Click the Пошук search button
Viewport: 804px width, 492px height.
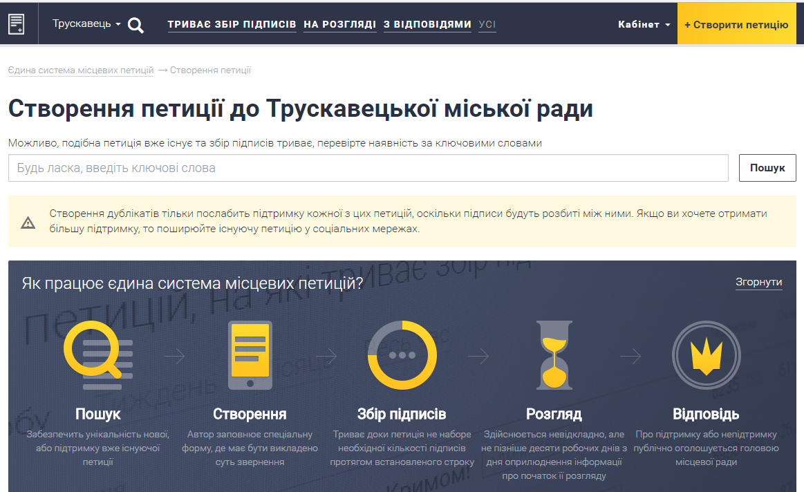[x=767, y=168]
